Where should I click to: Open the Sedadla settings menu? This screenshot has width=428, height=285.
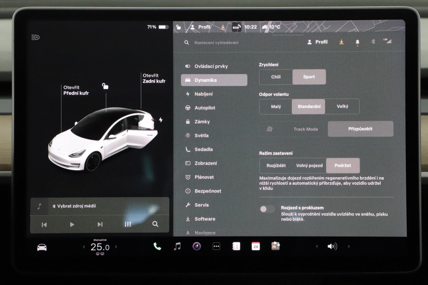click(x=214, y=149)
